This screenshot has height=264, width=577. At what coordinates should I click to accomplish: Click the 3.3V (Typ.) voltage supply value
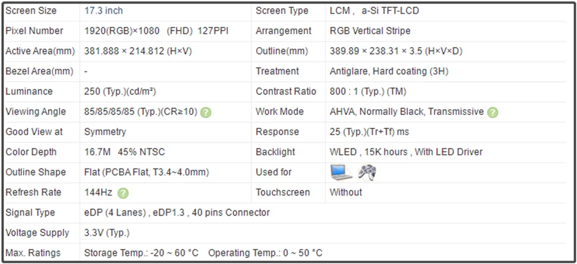(x=107, y=233)
